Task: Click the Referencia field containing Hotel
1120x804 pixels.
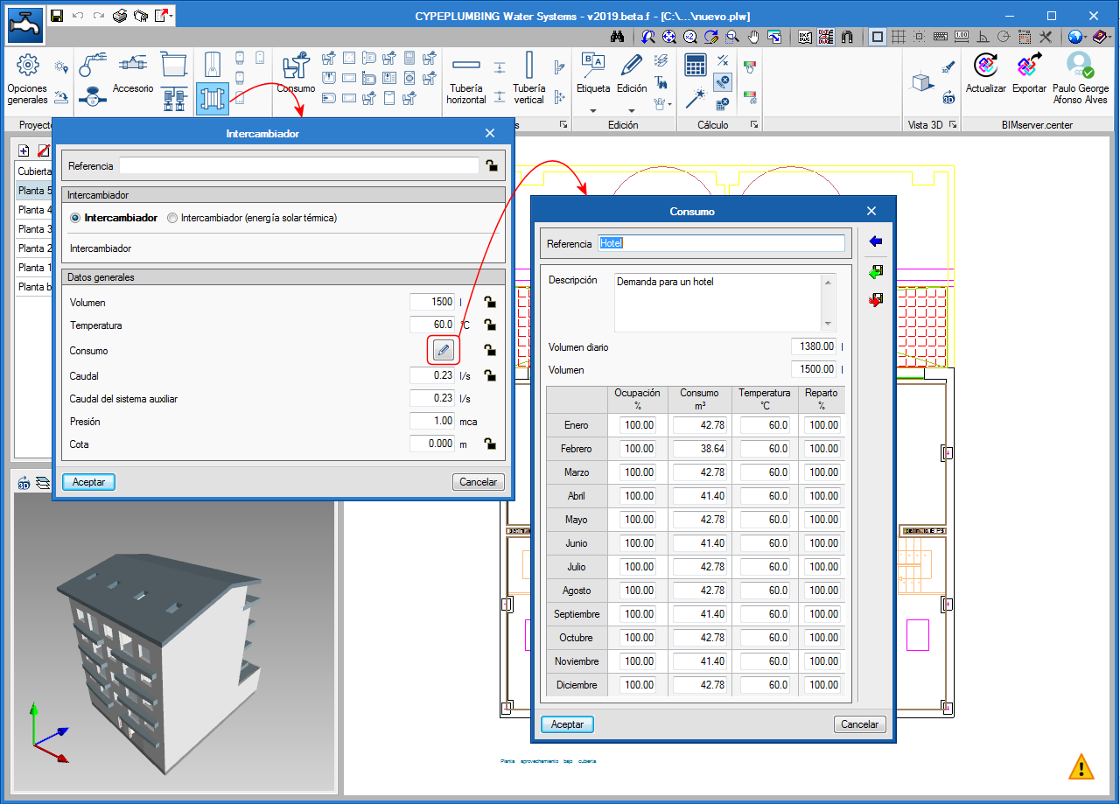Action: point(721,243)
